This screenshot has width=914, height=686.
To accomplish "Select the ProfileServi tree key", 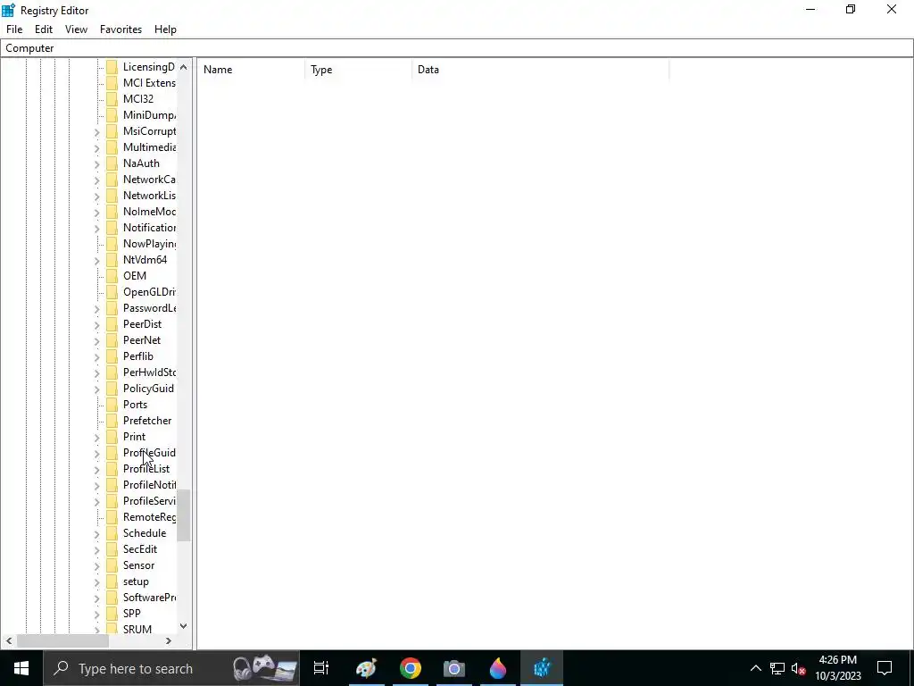I will click(149, 501).
